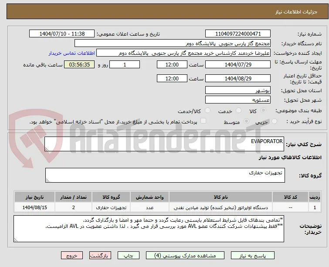Open اطلاعات تماس خریدار link
Image resolution: width=329 pixels, height=267 pixels.
coord(71,53)
